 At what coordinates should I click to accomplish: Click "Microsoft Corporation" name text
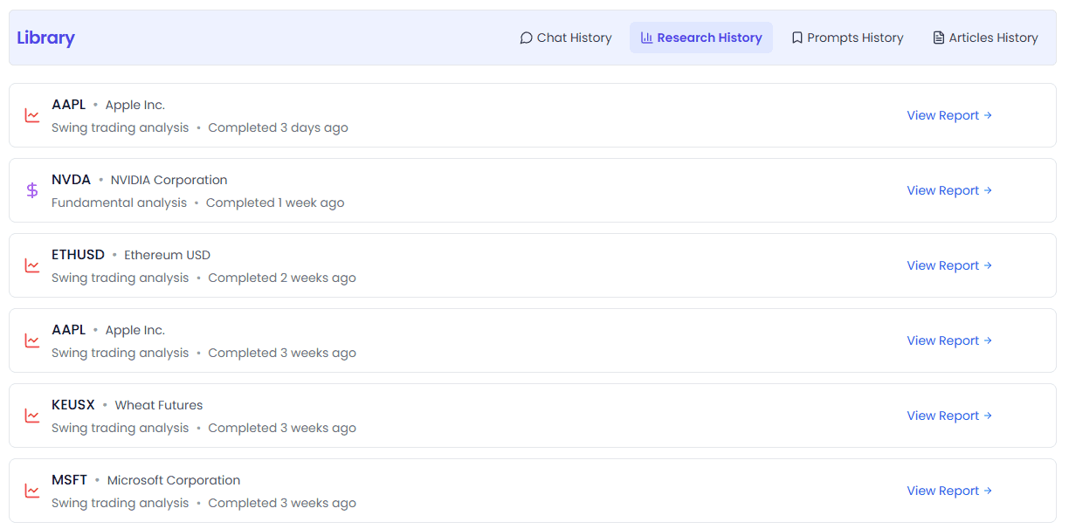174,480
